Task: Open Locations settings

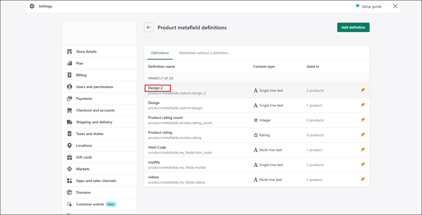Action: [99, 146]
